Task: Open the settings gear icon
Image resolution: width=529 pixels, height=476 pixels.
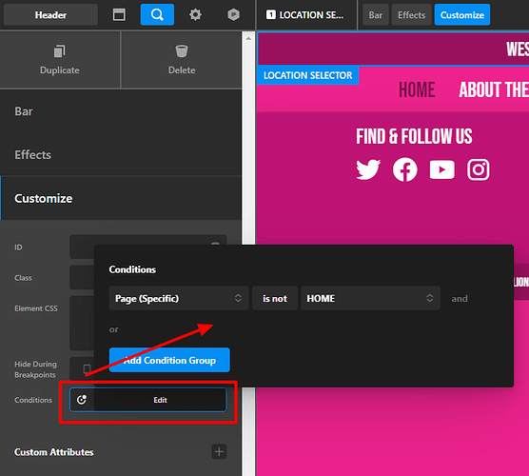Action: (195, 15)
